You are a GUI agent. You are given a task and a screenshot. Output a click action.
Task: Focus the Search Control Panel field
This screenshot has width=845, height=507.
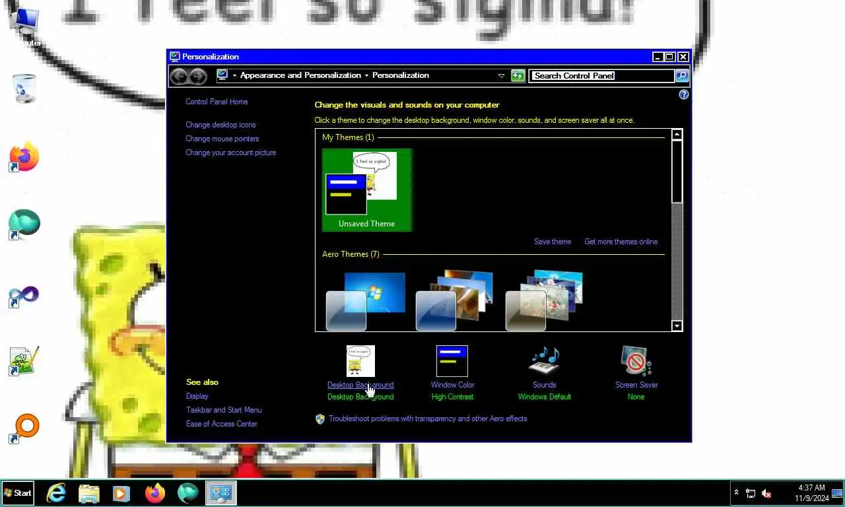point(602,75)
